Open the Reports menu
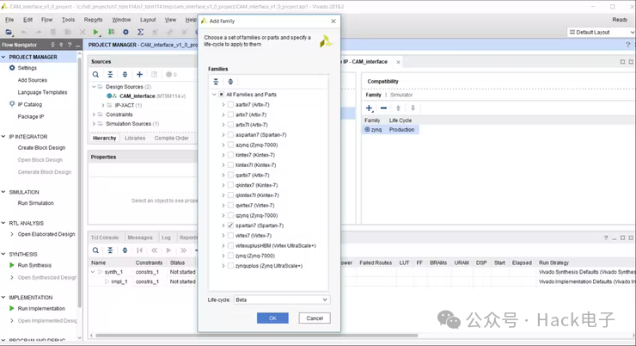This screenshot has height=346, width=636. pyautogui.click(x=93, y=19)
